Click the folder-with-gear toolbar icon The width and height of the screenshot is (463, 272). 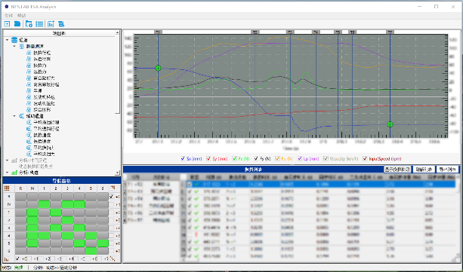click(29, 24)
